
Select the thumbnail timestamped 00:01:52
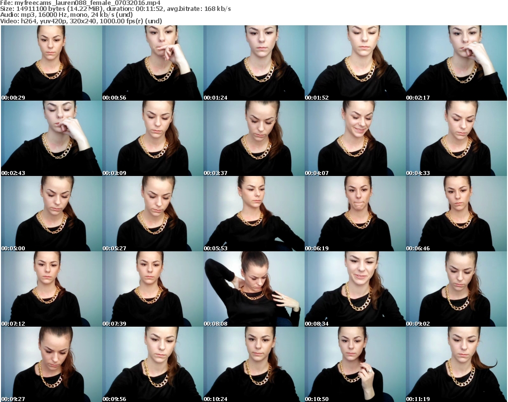tap(355, 63)
